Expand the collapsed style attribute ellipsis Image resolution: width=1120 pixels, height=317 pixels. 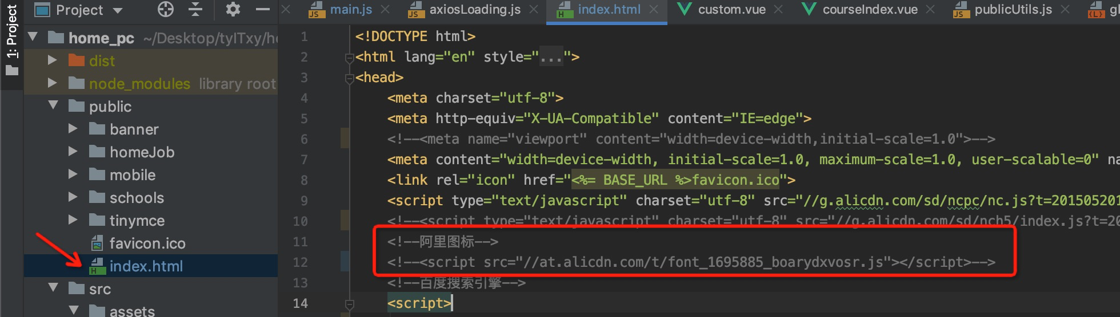(x=551, y=57)
